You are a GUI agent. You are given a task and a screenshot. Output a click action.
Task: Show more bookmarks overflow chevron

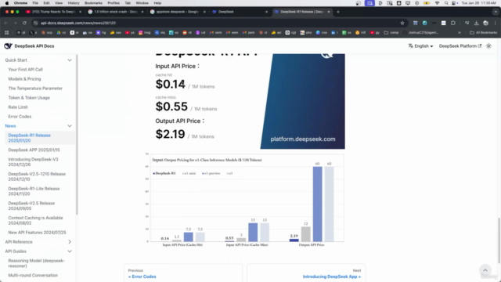(460, 33)
